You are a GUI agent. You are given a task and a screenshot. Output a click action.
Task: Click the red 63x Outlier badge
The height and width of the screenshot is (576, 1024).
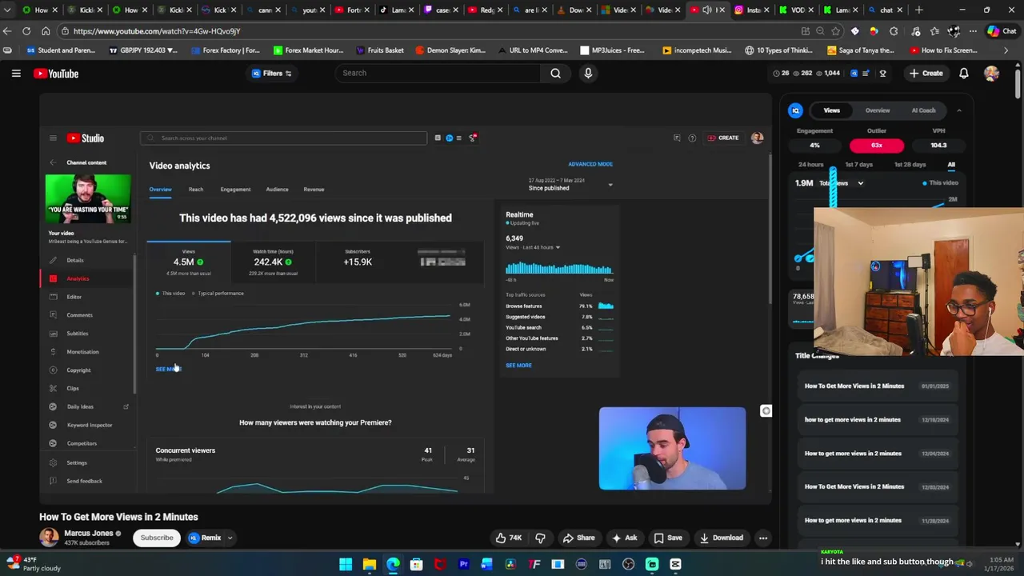tap(877, 146)
